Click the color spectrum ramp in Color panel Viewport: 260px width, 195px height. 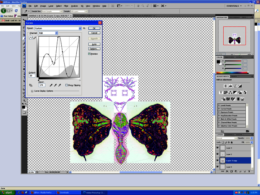[232, 73]
